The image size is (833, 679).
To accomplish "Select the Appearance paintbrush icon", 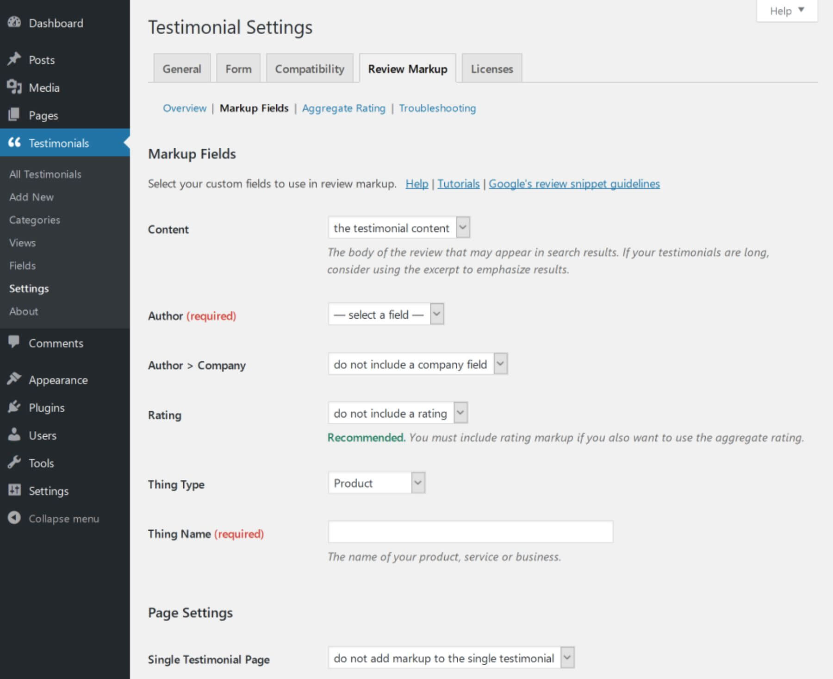I will click(14, 379).
